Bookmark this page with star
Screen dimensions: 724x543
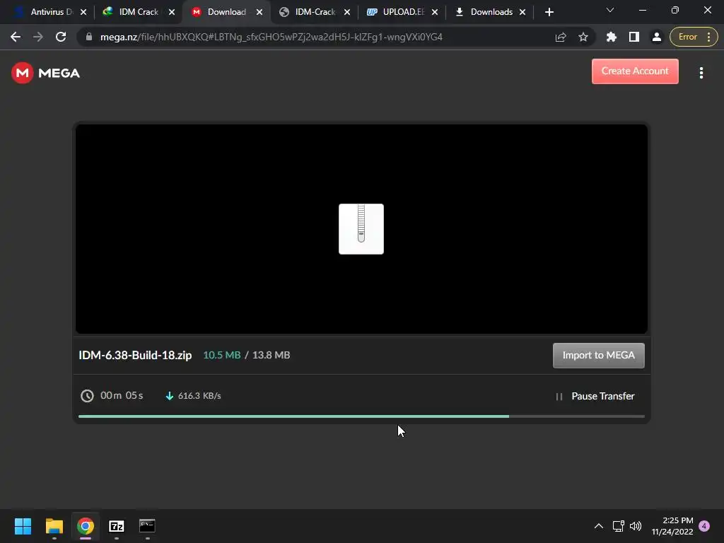pyautogui.click(x=583, y=37)
